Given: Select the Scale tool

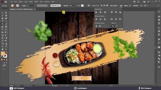Looking at the screenshot, I should pos(6,29).
